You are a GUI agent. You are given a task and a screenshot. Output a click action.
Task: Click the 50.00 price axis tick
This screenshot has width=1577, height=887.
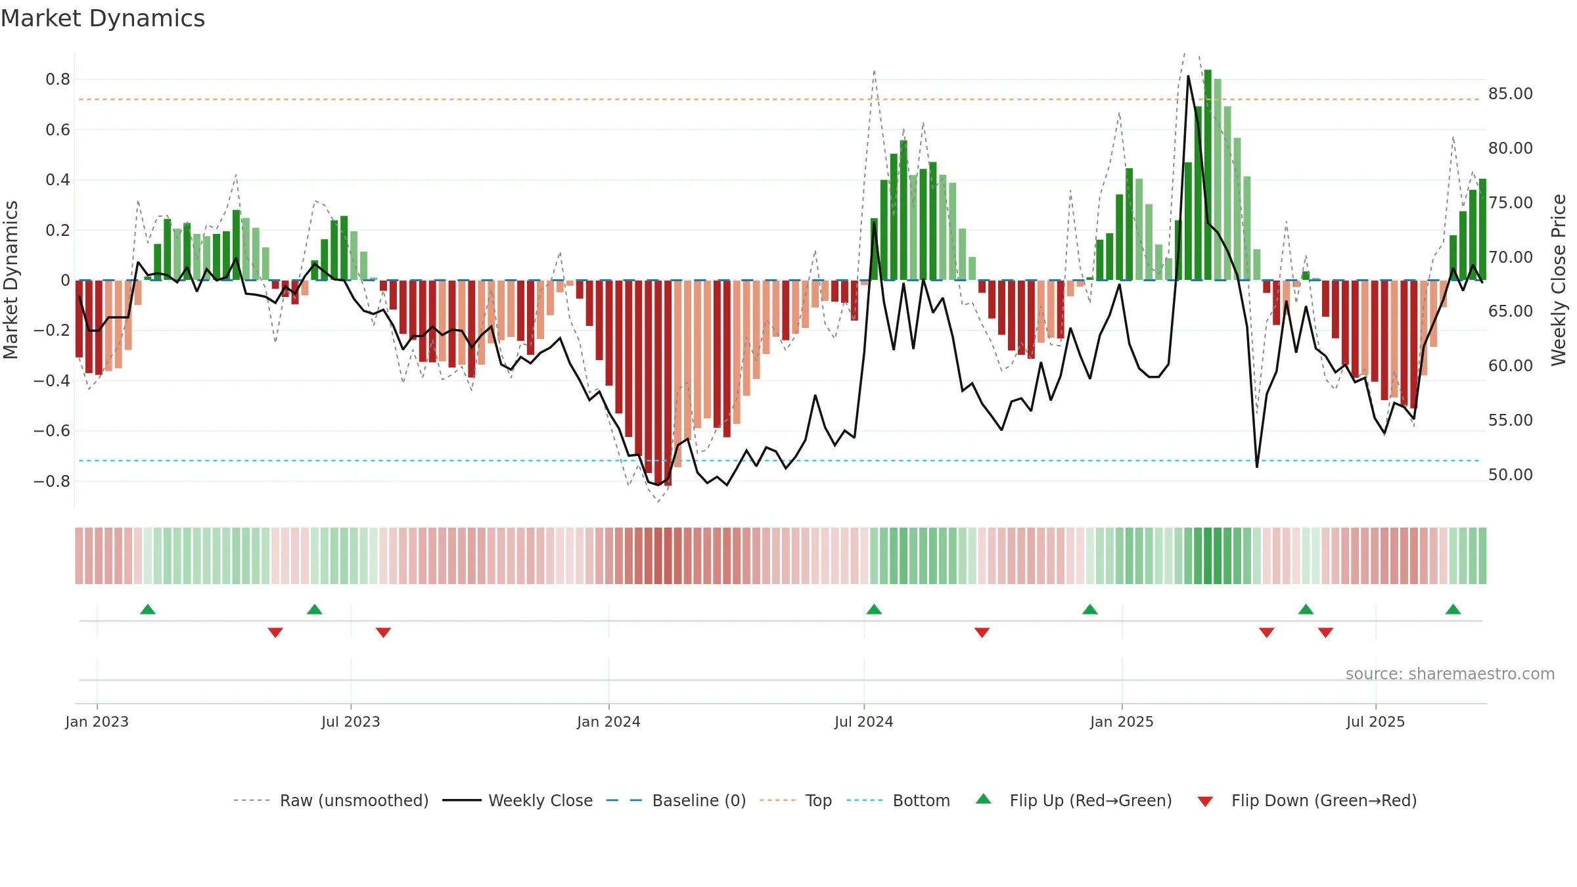(x=1511, y=475)
